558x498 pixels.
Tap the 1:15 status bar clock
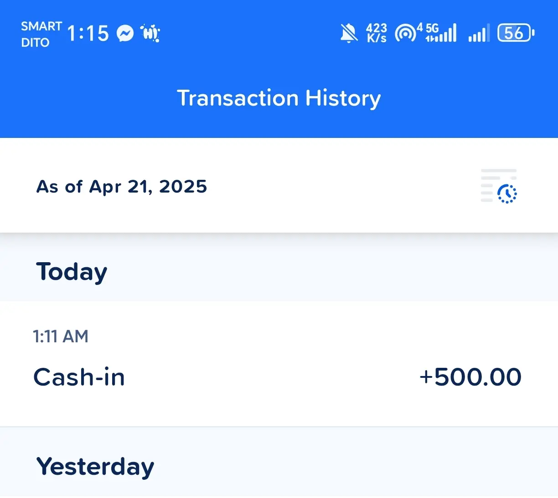pyautogui.click(x=88, y=33)
